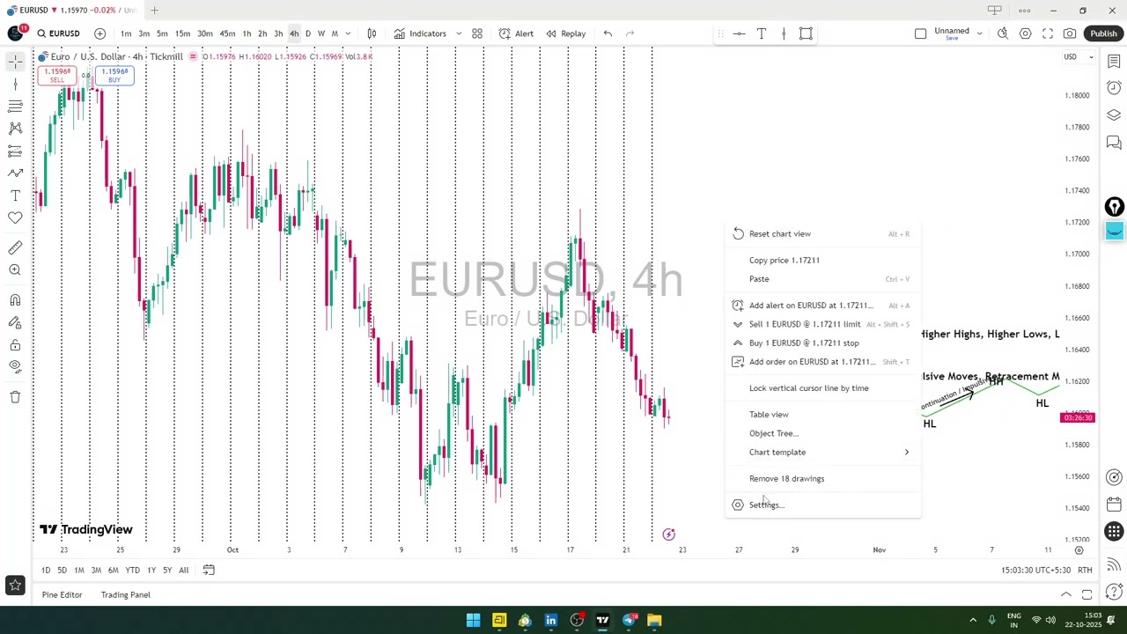Select the Measure ruler tool
This screenshot has height=634, width=1127.
15,248
